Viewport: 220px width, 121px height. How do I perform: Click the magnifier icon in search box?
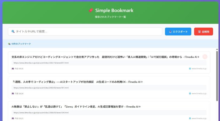tap(13, 32)
